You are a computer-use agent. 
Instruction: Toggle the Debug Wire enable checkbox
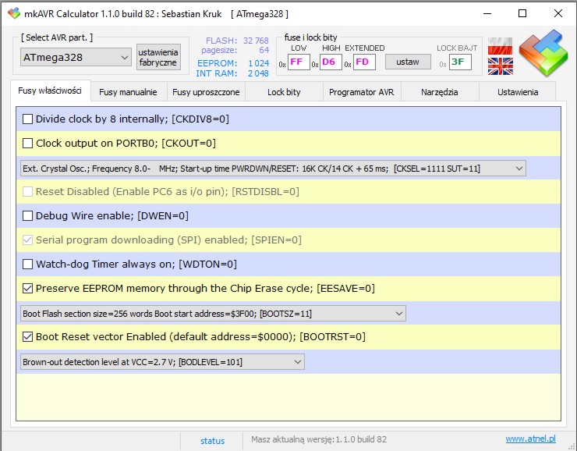(x=28, y=216)
